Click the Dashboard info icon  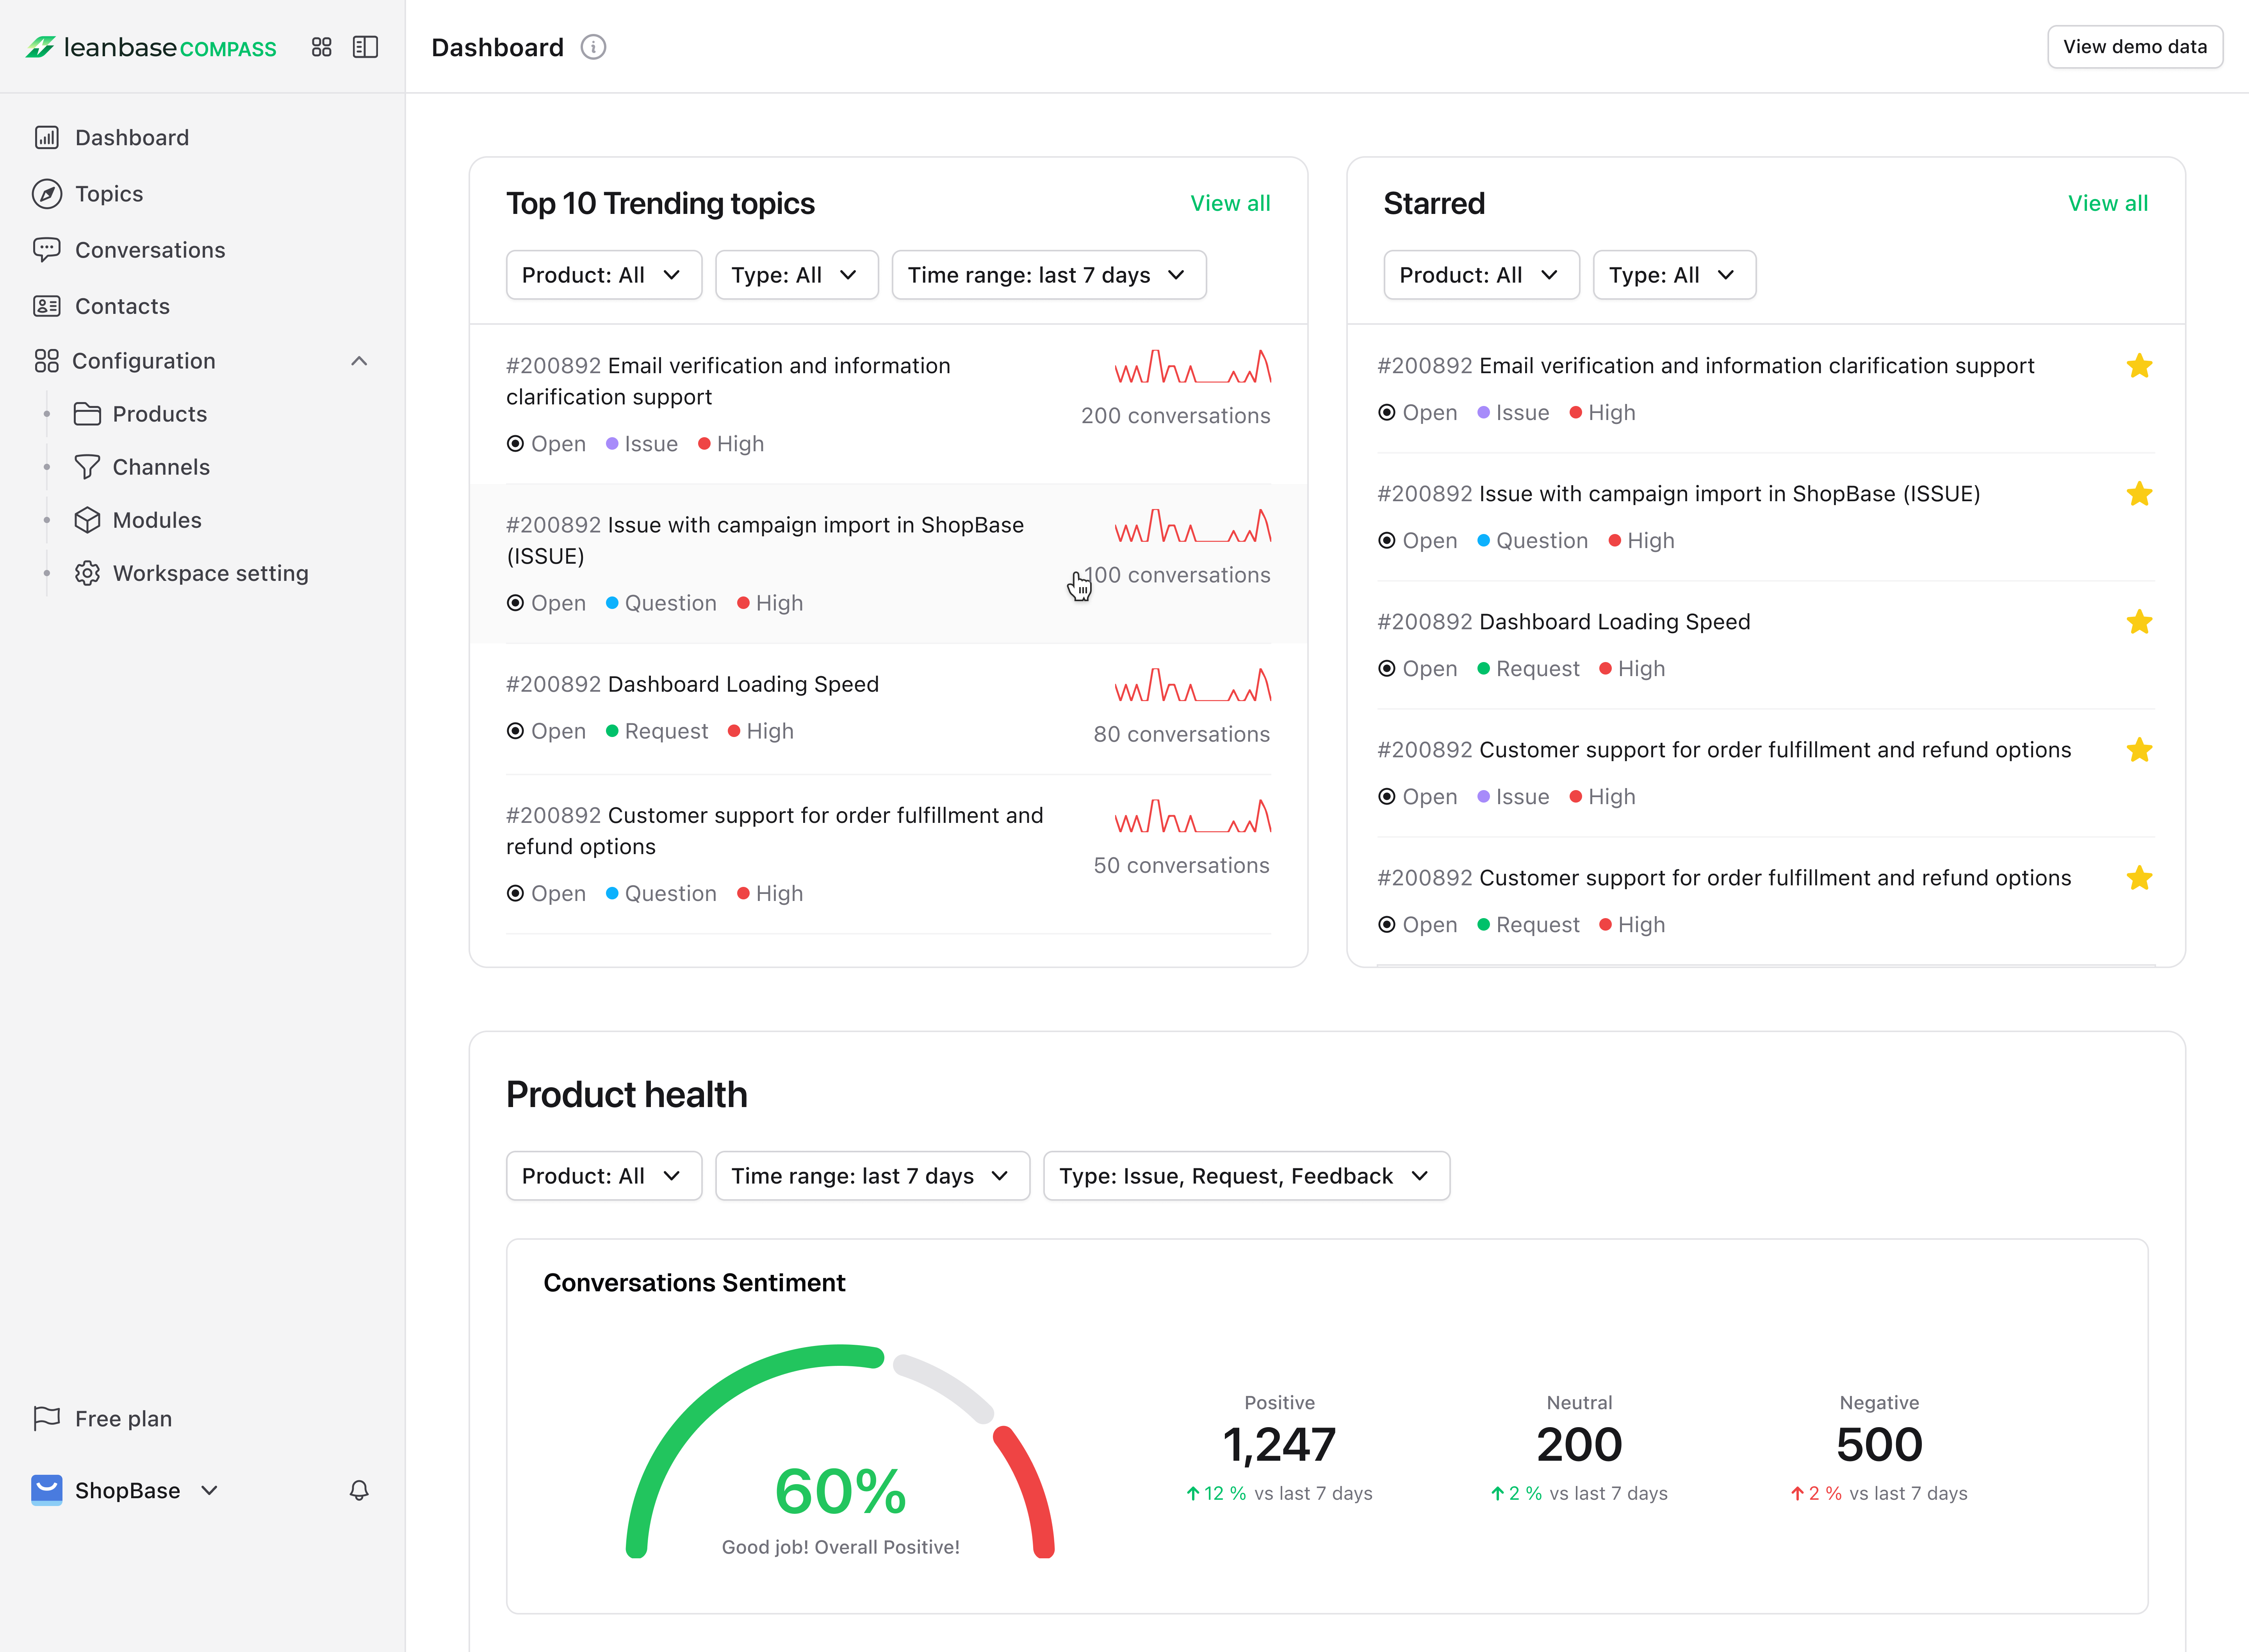[593, 47]
